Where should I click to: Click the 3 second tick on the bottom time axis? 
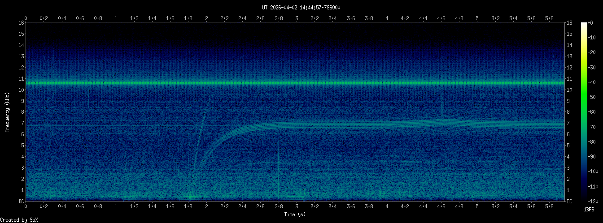[x=297, y=207]
